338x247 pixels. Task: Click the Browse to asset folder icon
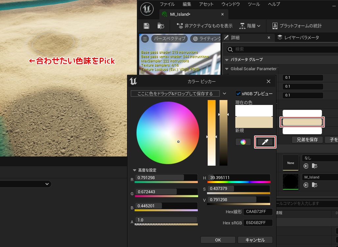[161, 26]
